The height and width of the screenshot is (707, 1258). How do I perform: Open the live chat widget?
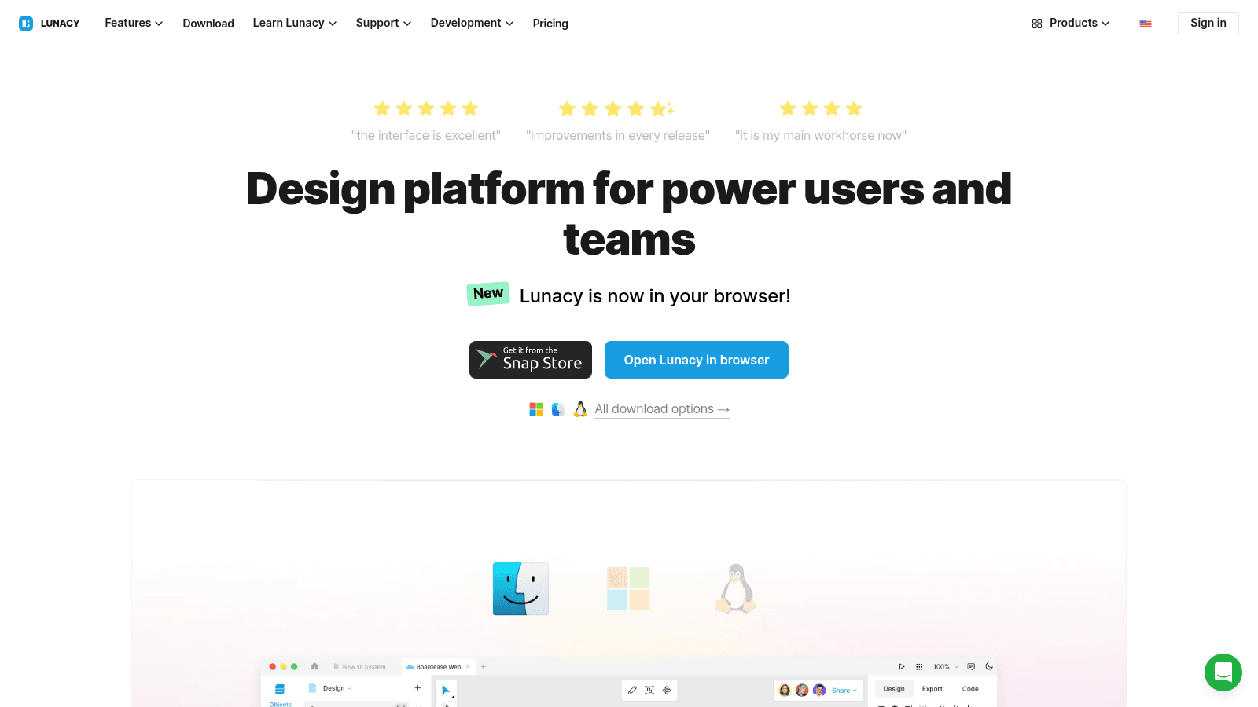tap(1223, 672)
